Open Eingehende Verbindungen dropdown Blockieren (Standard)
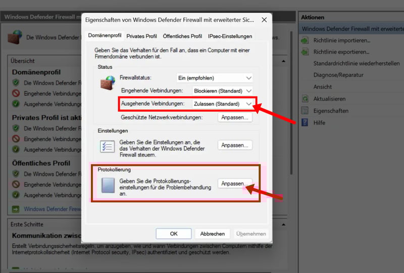 (x=222, y=91)
